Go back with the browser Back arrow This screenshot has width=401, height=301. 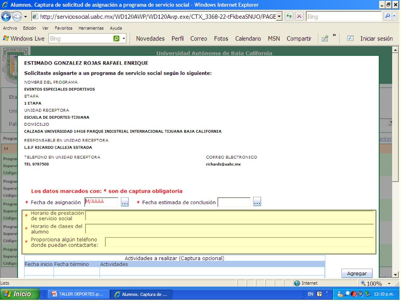pos(6,16)
